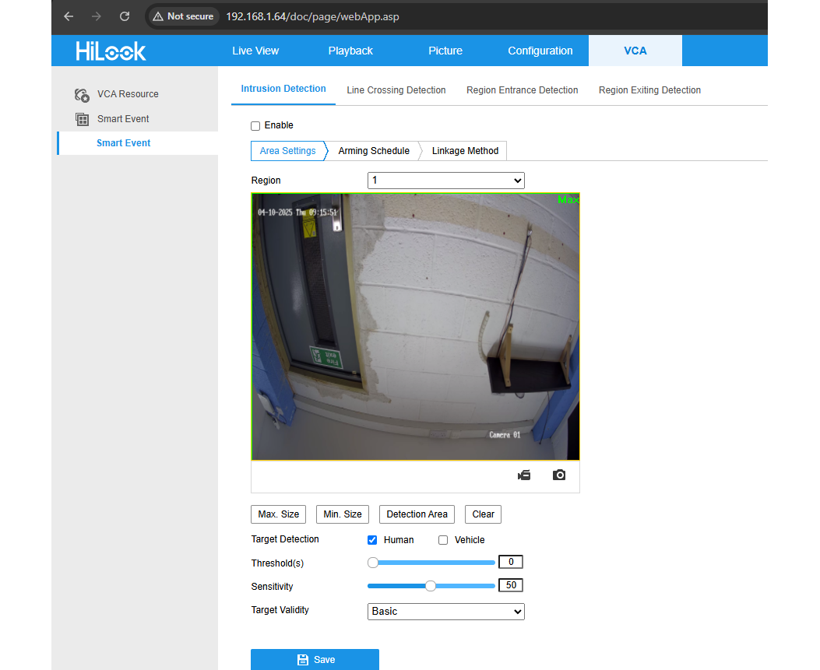This screenshot has height=670, width=820.
Task: Open the Region number dropdown
Action: [445, 181]
